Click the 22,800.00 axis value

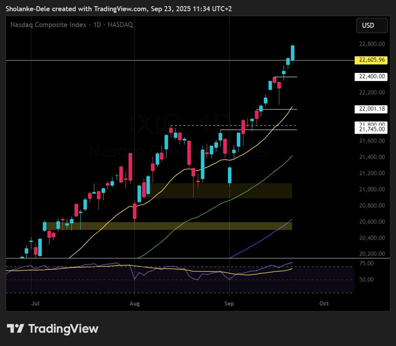tap(372, 44)
